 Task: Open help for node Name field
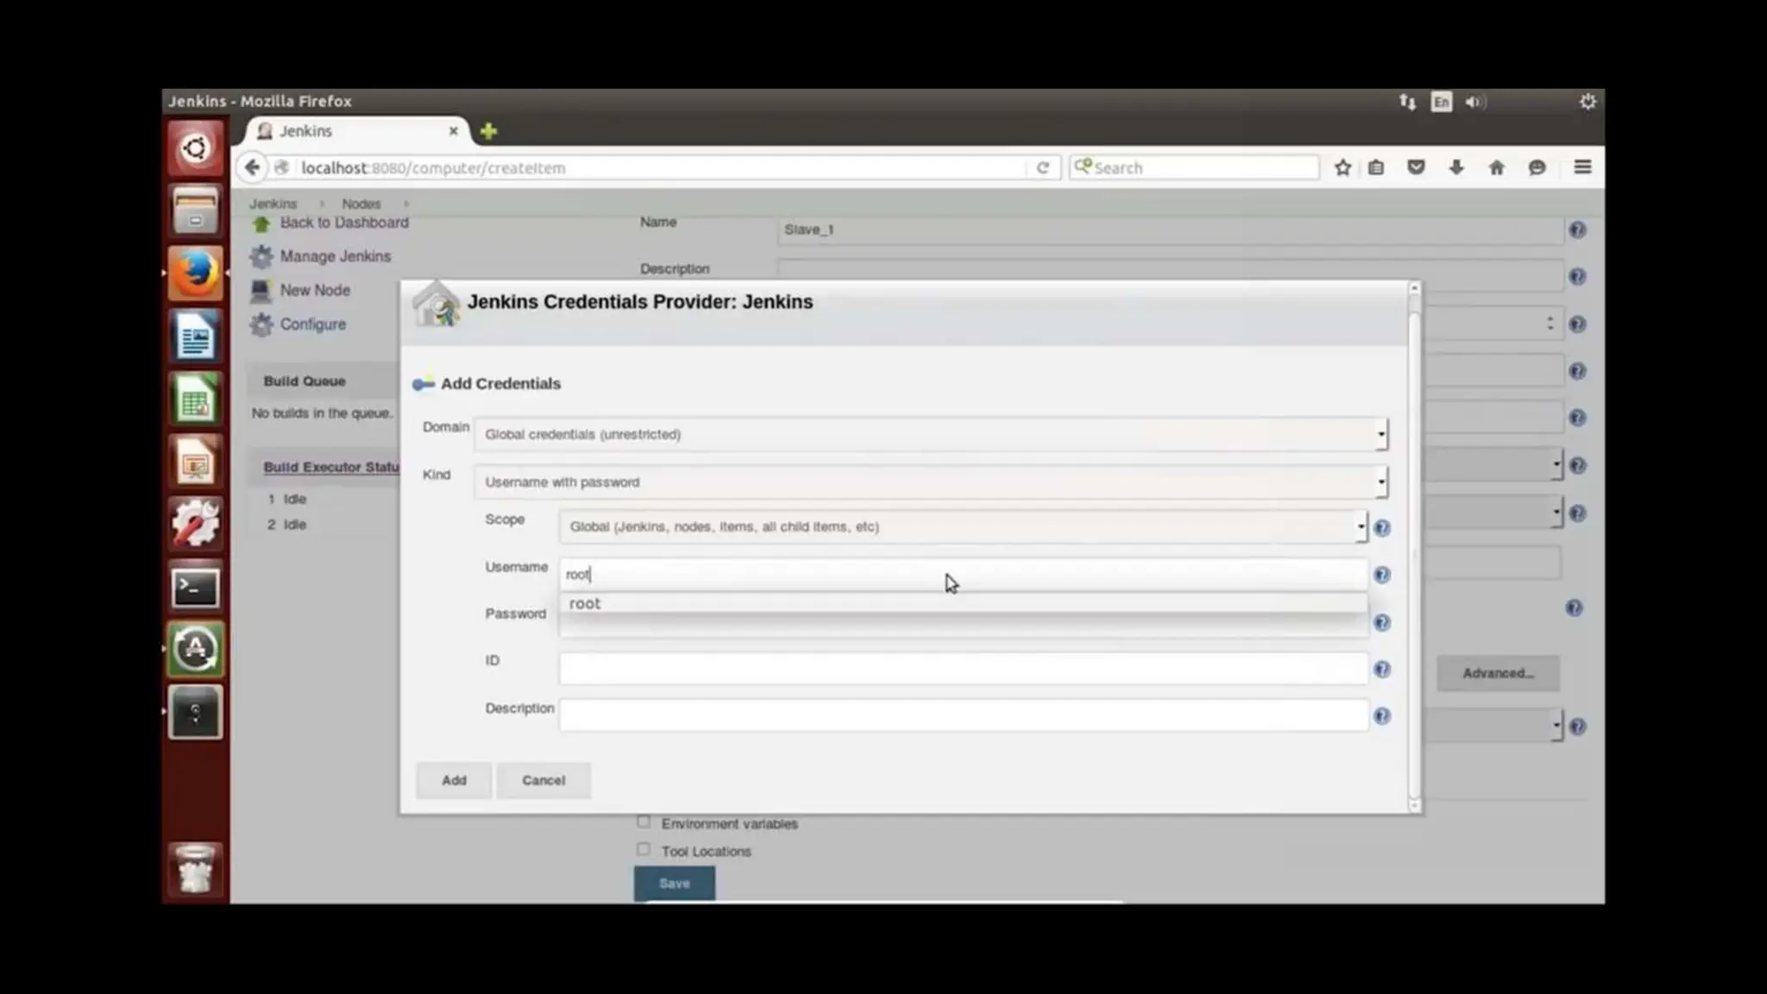(1577, 230)
